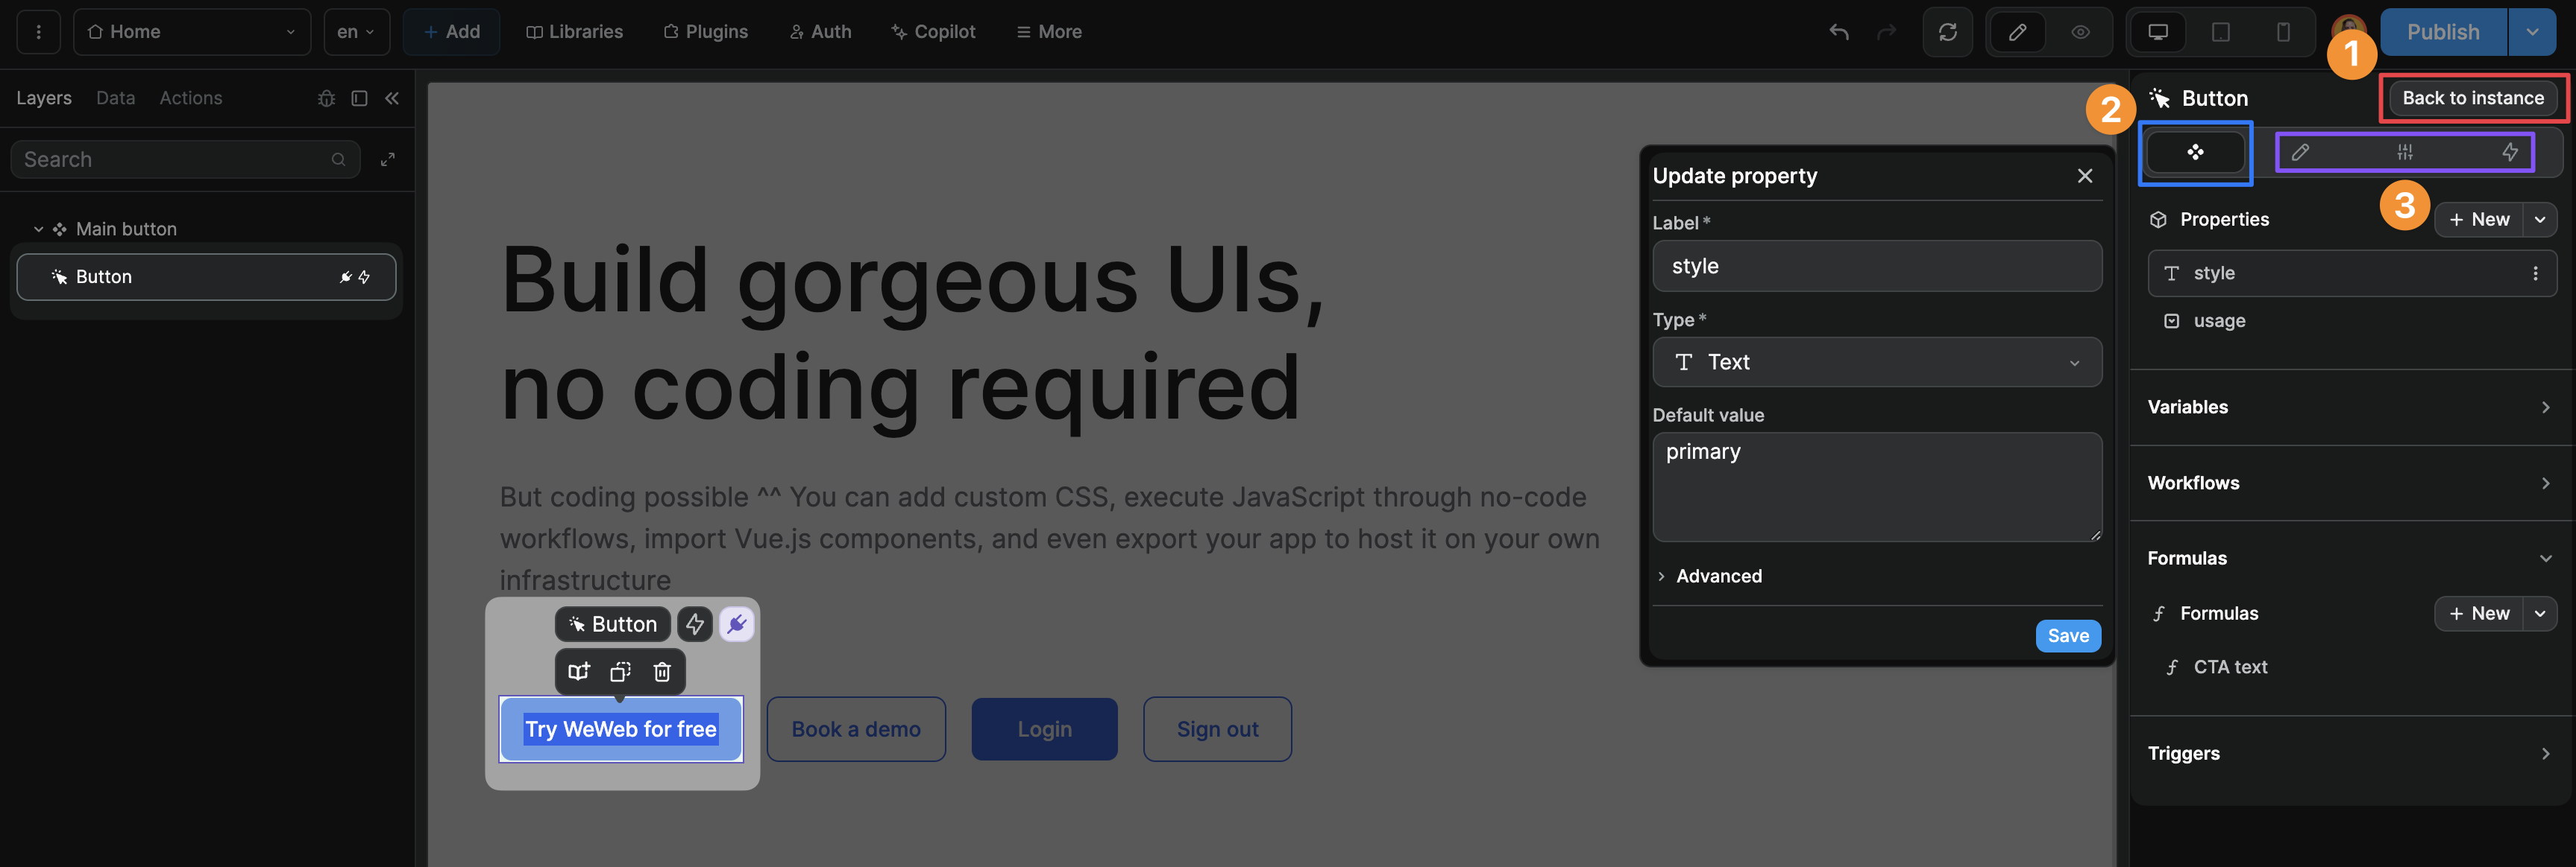Open the debug bug icon in Layers panel
Image resolution: width=2576 pixels, height=867 pixels.
point(326,98)
